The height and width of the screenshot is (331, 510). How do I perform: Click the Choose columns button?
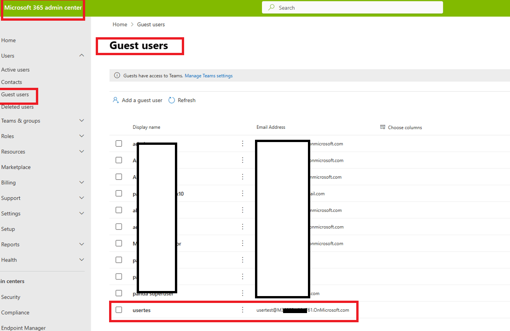tap(401, 127)
